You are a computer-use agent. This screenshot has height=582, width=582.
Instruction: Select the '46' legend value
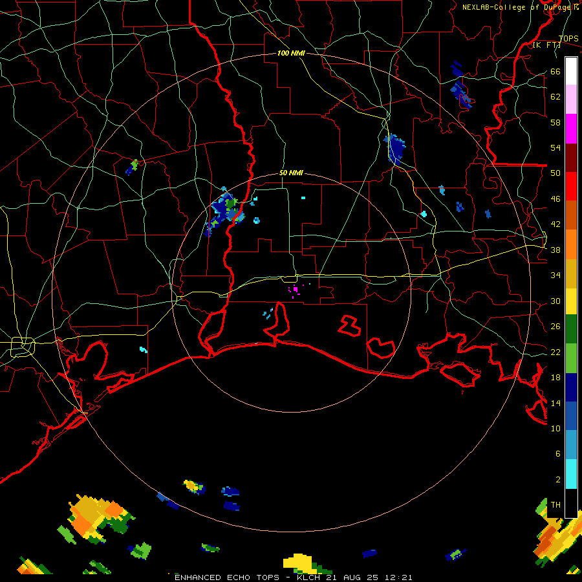coord(555,199)
